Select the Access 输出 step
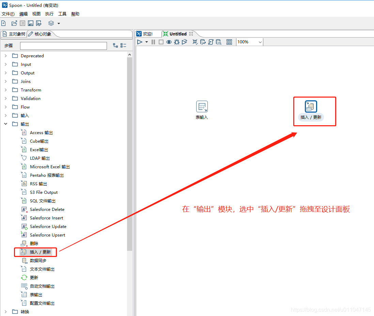 (x=41, y=133)
